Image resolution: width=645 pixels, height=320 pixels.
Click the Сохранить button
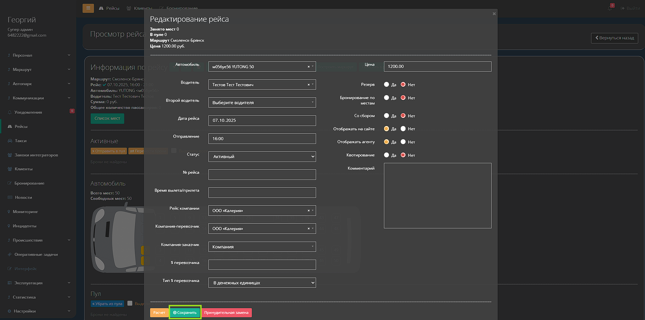(185, 313)
